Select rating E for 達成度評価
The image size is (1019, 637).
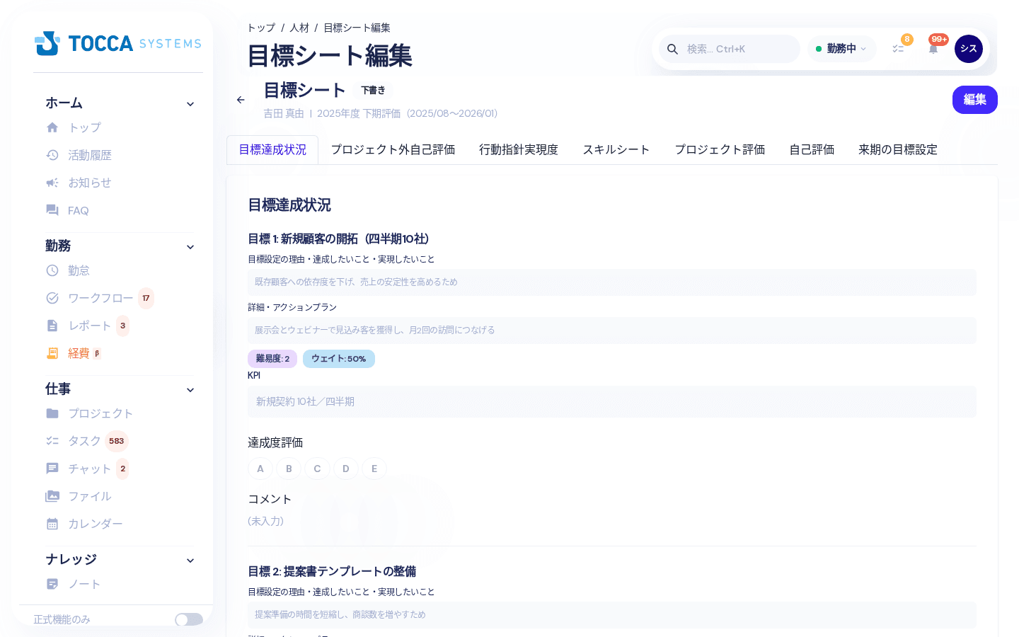tap(374, 469)
